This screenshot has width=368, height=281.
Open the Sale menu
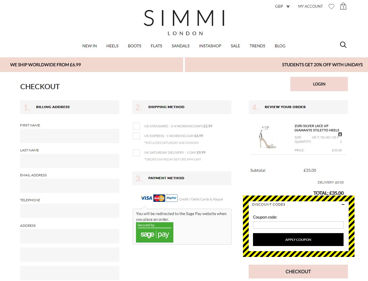[x=235, y=46]
